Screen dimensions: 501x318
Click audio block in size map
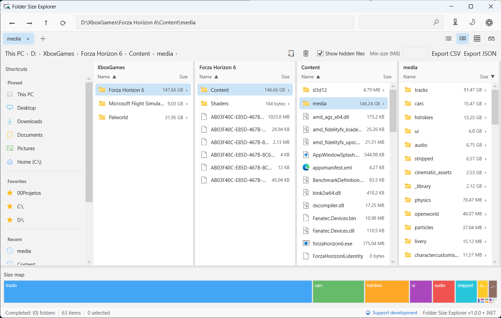[x=444, y=292]
